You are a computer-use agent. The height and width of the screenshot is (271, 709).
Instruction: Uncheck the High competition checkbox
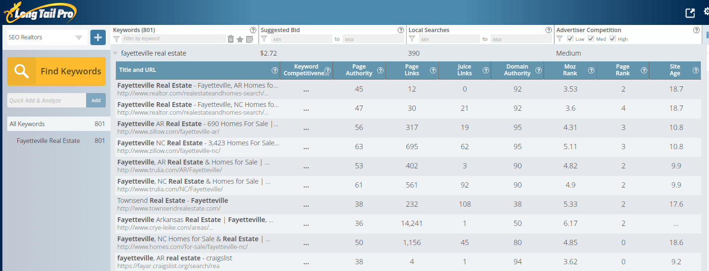tap(612, 39)
